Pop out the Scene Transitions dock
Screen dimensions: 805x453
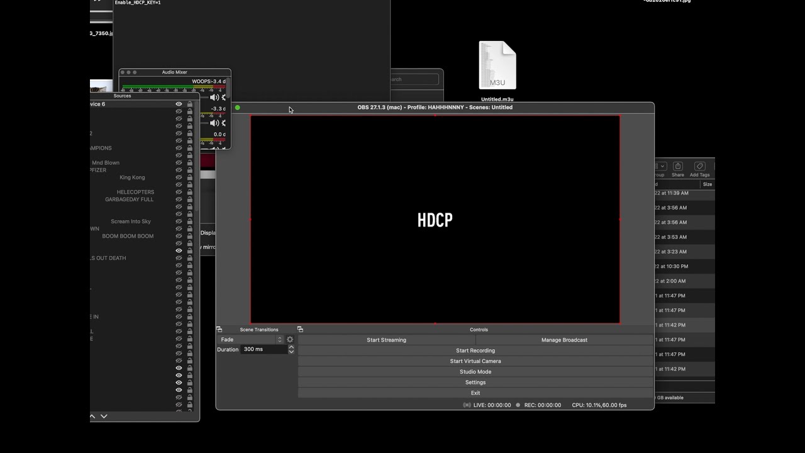[219, 330]
